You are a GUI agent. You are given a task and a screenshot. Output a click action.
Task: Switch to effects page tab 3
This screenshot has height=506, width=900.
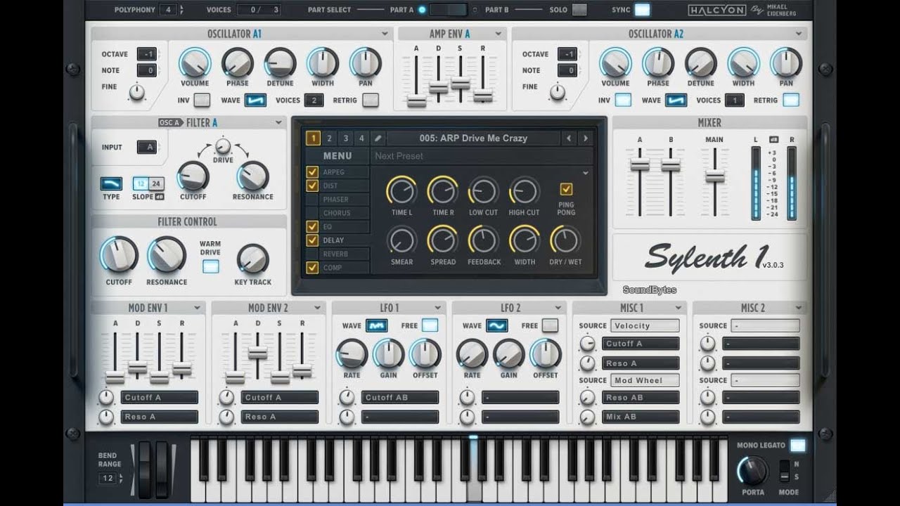[x=345, y=138]
